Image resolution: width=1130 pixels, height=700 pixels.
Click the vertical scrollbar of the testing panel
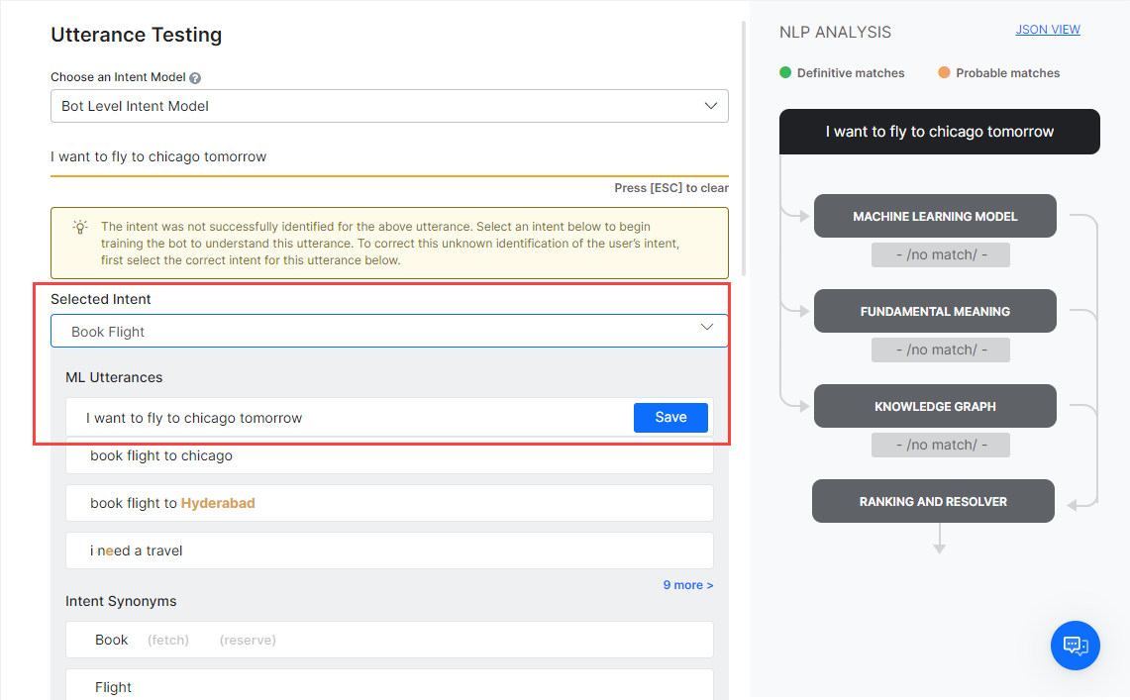coord(744,149)
